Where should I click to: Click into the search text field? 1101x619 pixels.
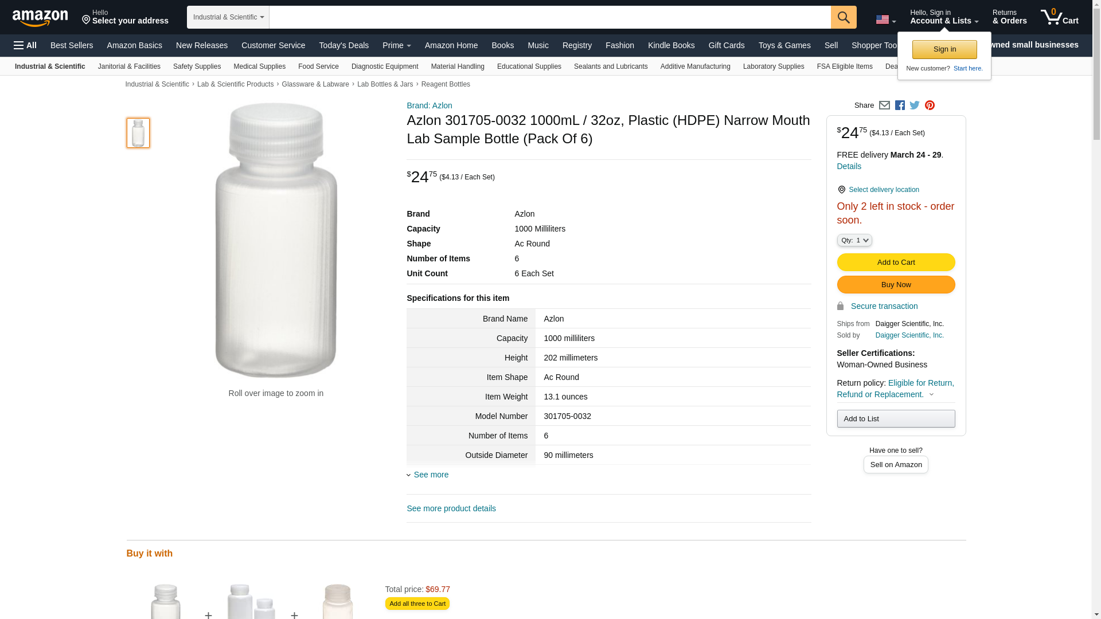point(549,17)
